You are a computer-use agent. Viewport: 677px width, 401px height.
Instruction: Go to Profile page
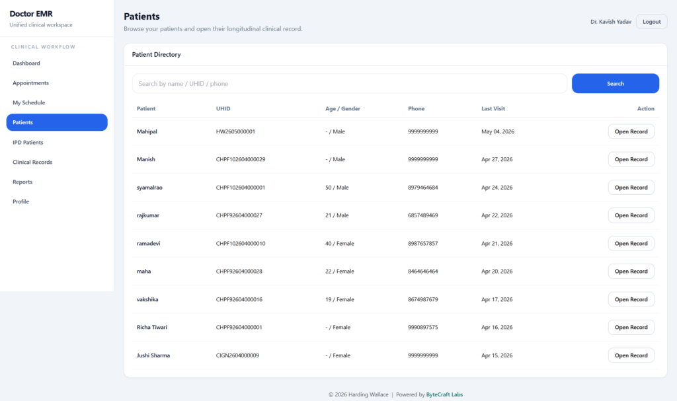[x=57, y=201]
